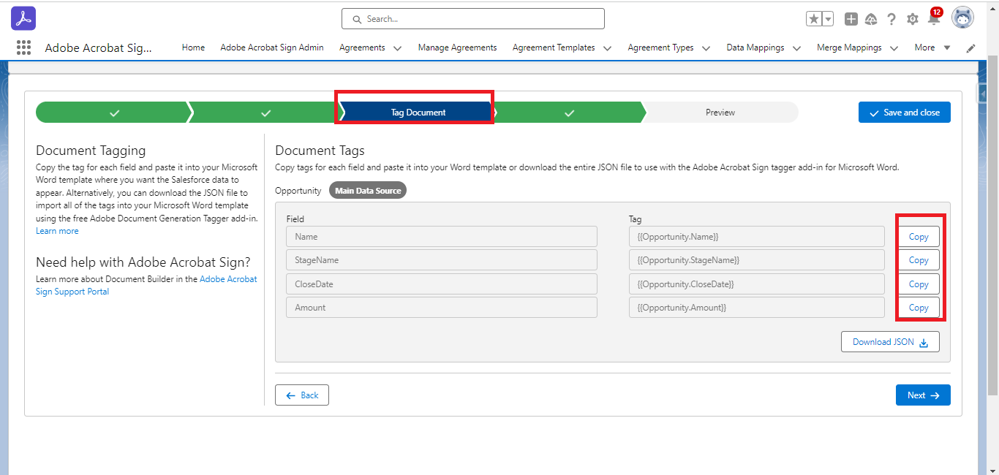This screenshot has width=999, height=475.
Task: Open the Adobe Acrobat Sign Admin tab
Action: [x=272, y=47]
